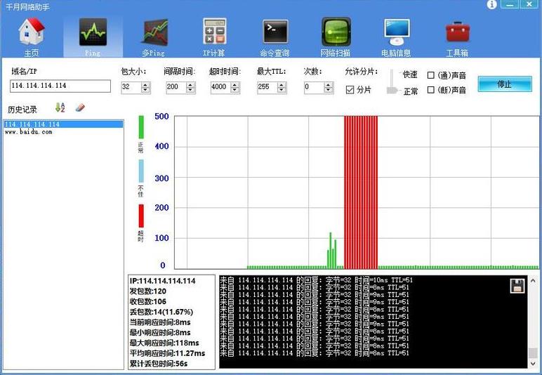Viewport: 542px width, 375px height.
Task: Sort history records with A-Z icon
Action: point(60,108)
